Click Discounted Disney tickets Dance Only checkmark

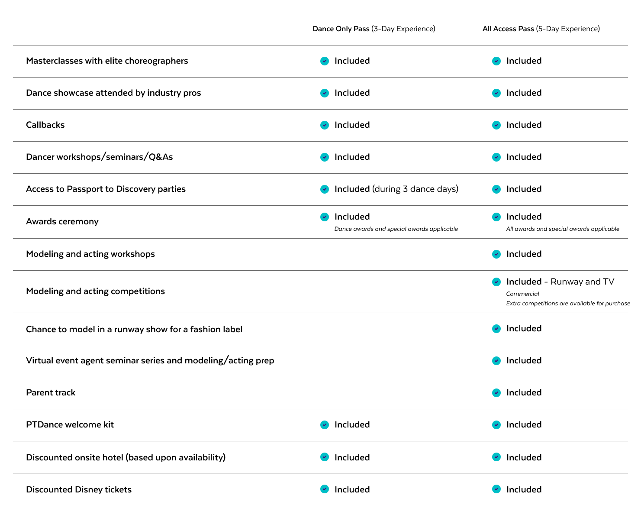pyautogui.click(x=325, y=489)
